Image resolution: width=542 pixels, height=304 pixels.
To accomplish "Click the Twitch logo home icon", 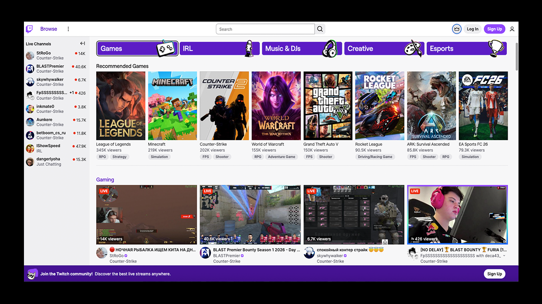I will tap(29, 29).
